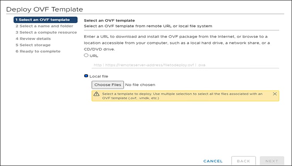Go to step 6 Ready to complete
This screenshot has width=292, height=166.
click(x=38, y=51)
